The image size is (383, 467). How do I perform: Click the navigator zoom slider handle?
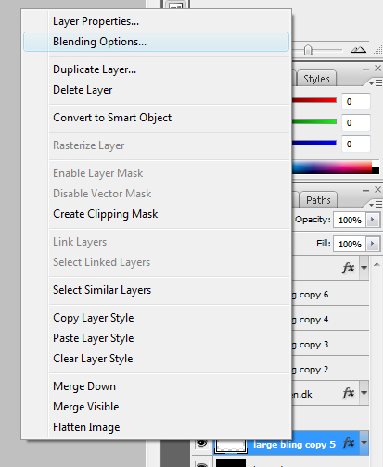[308, 49]
